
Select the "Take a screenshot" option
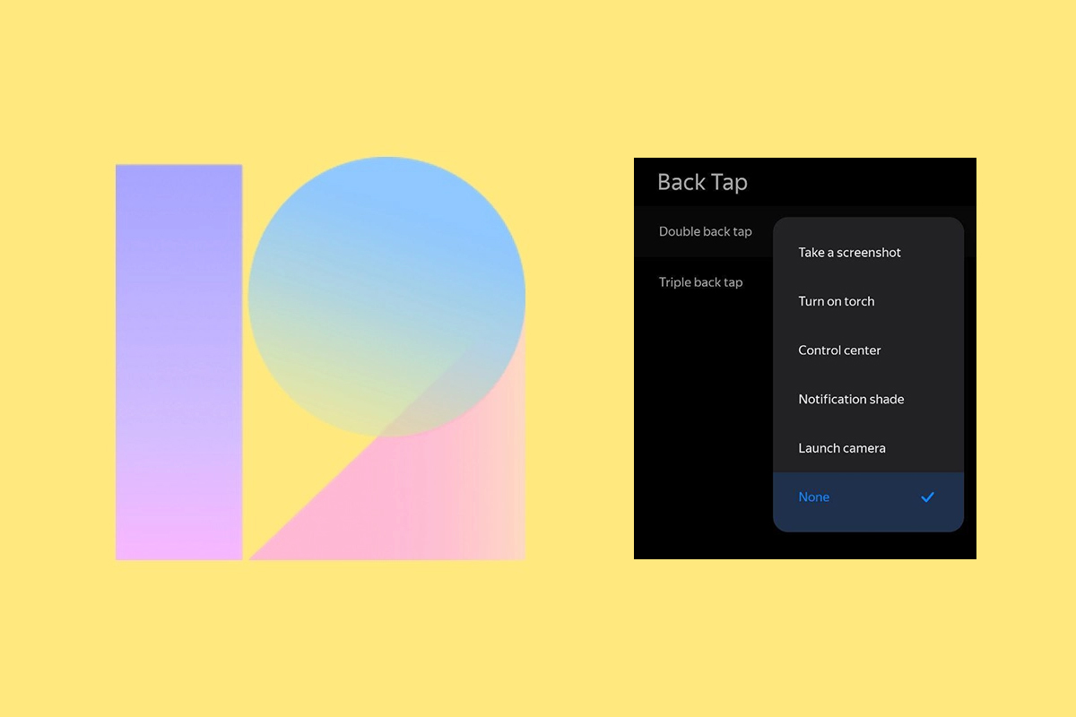pos(868,253)
